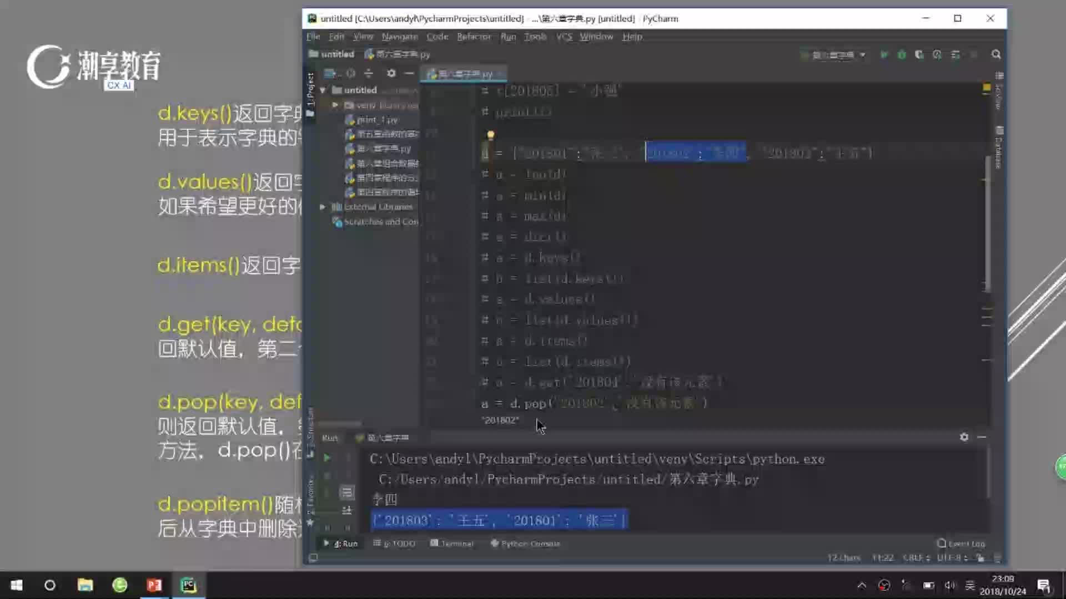
Task: Open the Window menu
Action: (596, 37)
